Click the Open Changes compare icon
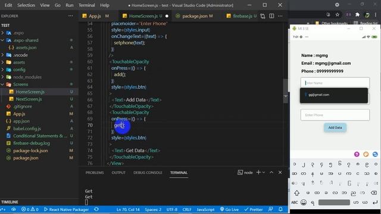This screenshot has height=214, width=381. tap(263, 16)
